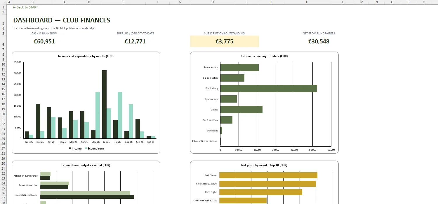
Task: Click the 'Donations' axis label
Action: 212,131
